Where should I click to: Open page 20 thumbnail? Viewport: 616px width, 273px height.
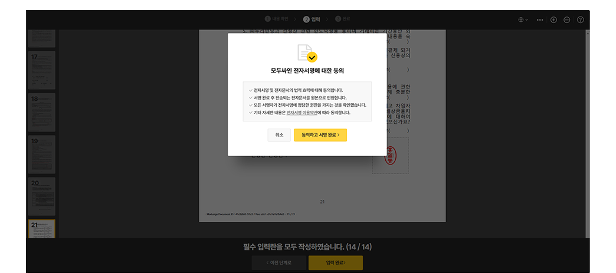[x=42, y=196]
